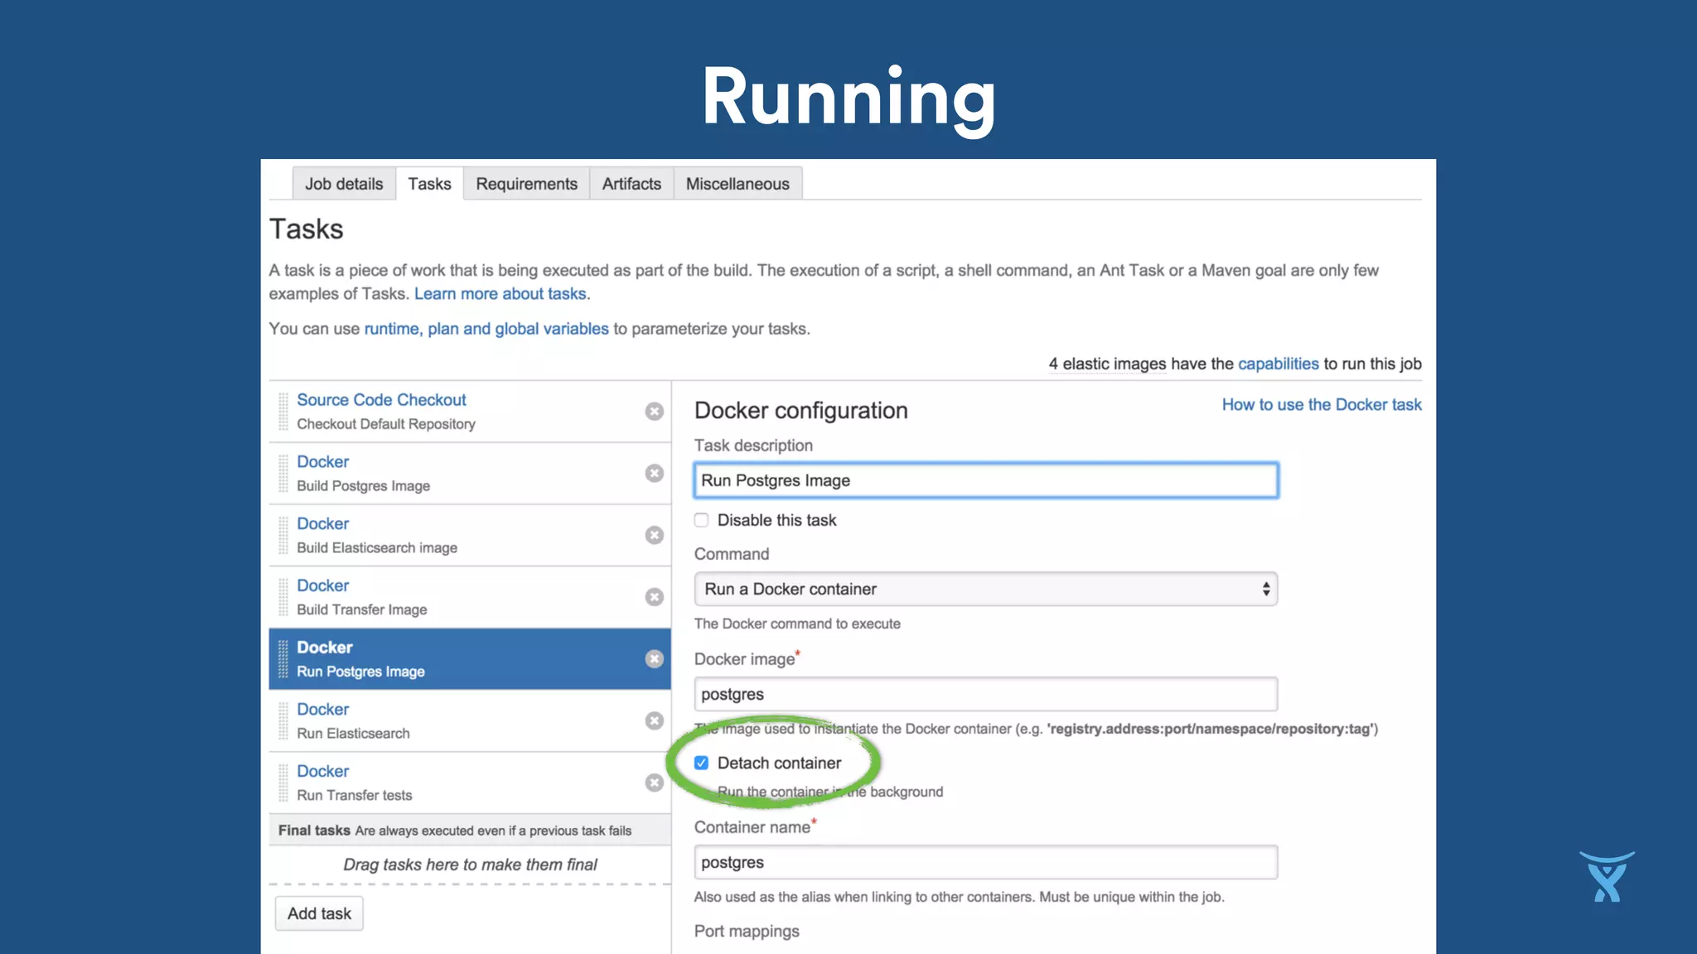
Task: Click in the Docker image field
Action: coord(985,694)
